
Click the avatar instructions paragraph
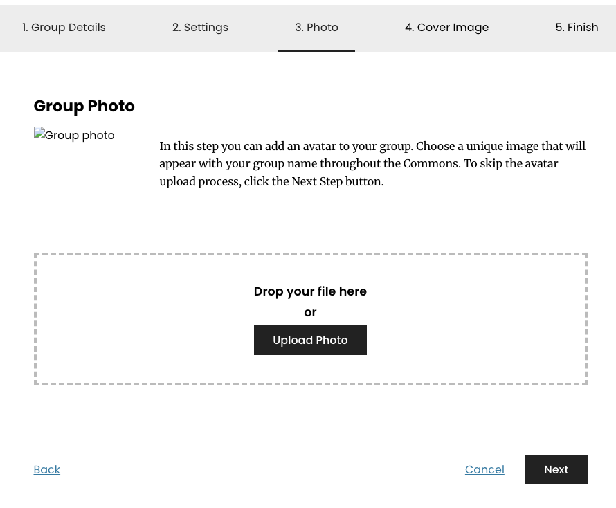[x=372, y=164]
